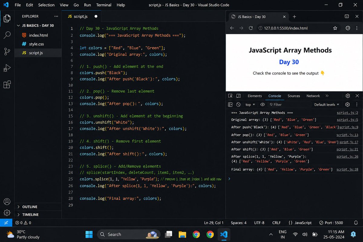Toggle the console sidebar
This screenshot has width=363, height=242.
click(230, 105)
